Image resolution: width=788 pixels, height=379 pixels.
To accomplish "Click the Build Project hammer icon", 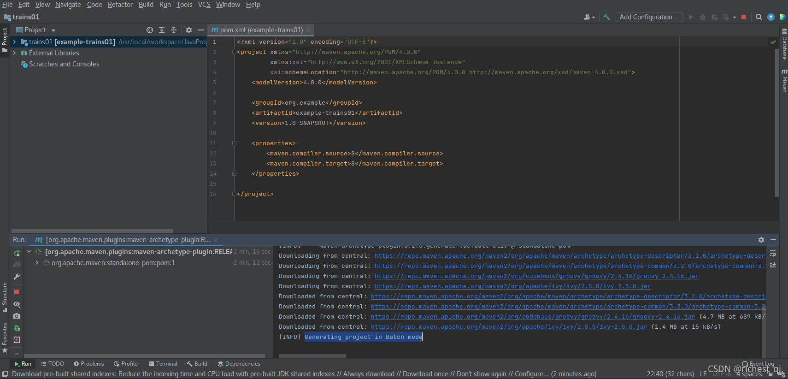I will (x=606, y=17).
